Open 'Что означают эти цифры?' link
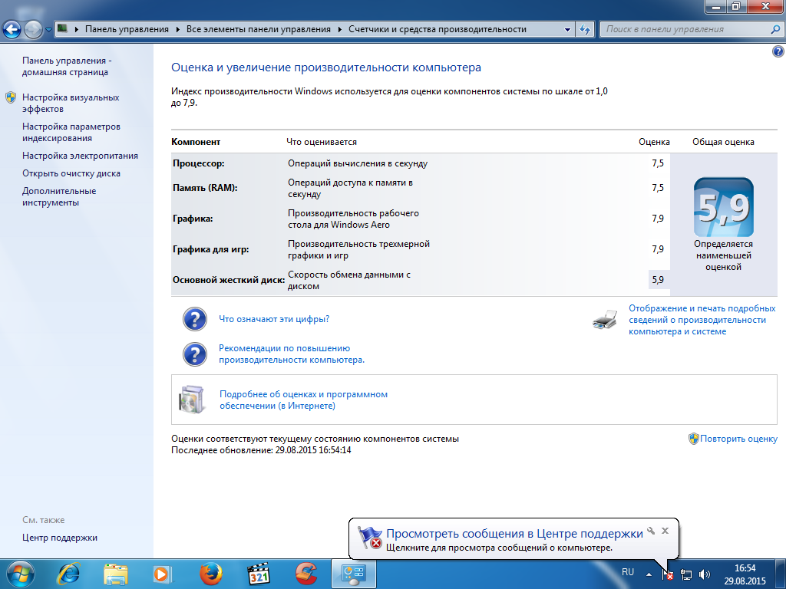 tap(274, 319)
